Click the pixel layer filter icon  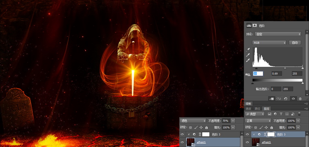[x=270, y=114]
